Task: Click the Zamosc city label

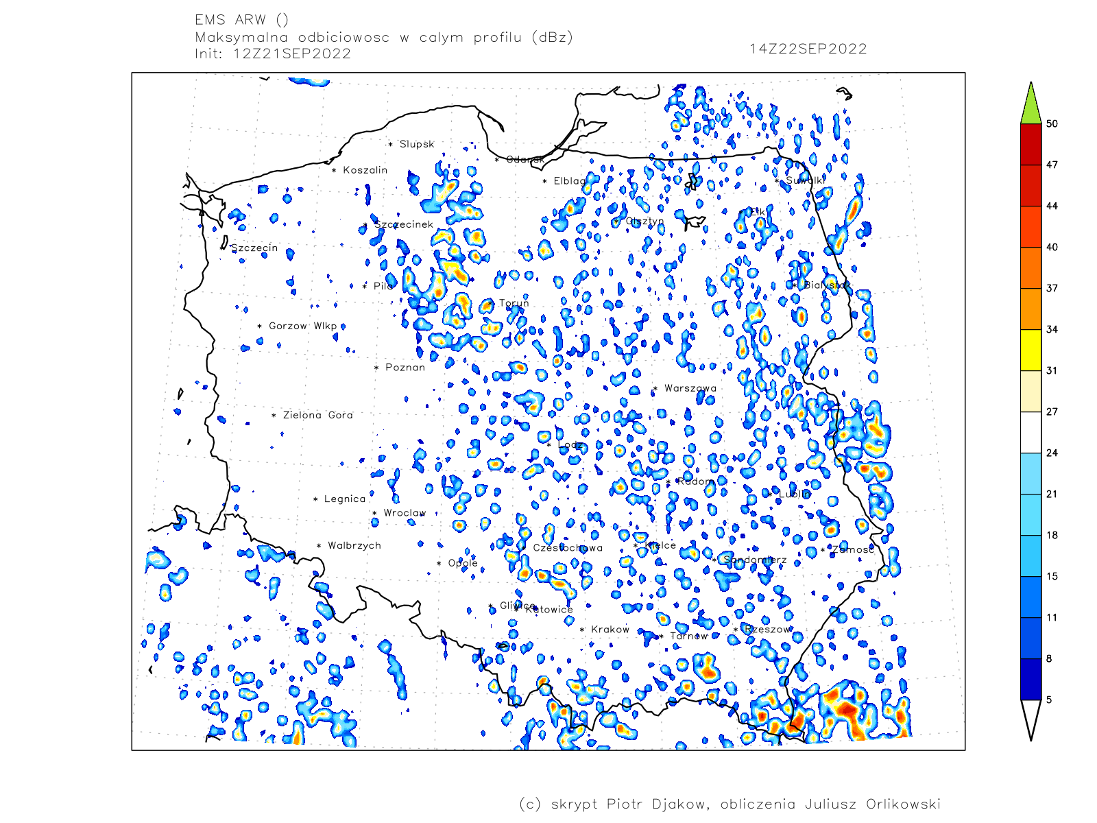Action: click(x=853, y=549)
